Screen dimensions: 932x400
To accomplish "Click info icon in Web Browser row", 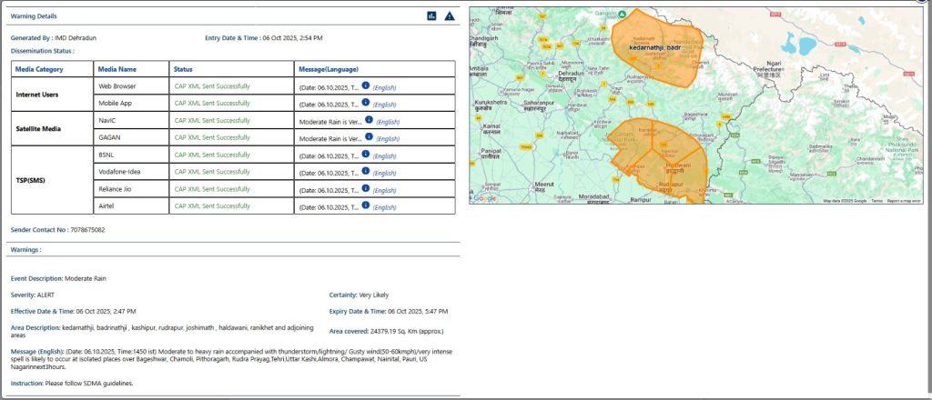I will point(366,85).
